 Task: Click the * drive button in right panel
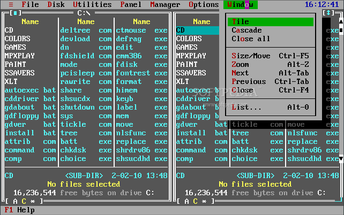point(204,201)
